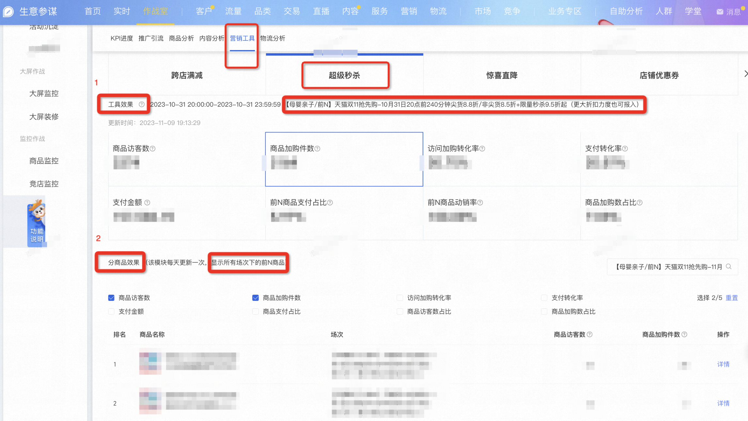The image size is (748, 421).
Task: Open 详情 link for rank 2 product
Action: click(723, 403)
